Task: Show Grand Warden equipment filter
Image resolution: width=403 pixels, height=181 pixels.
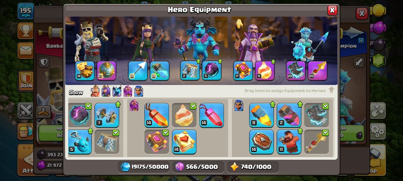Action: tap(128, 91)
